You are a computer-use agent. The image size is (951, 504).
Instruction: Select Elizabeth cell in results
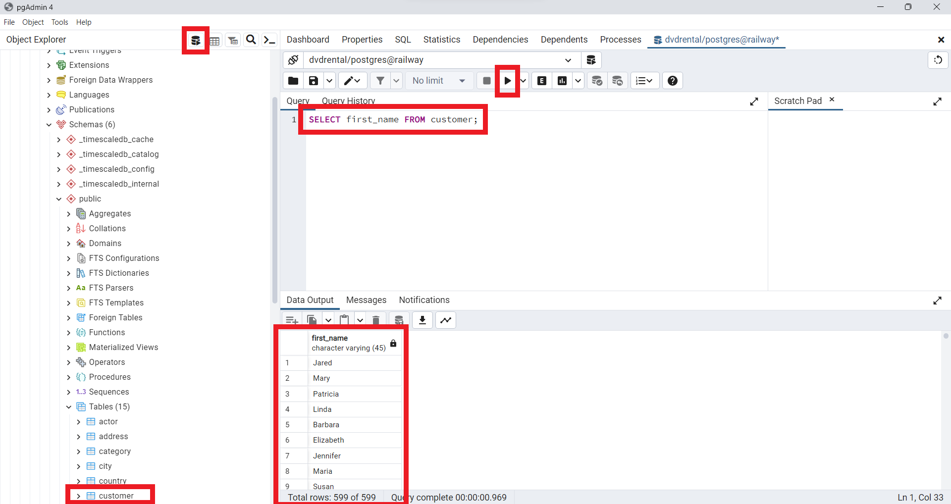tap(355, 440)
